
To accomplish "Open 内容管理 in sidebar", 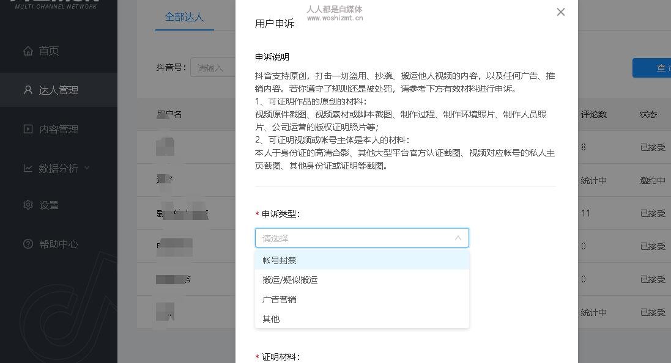I will pyautogui.click(x=59, y=129).
